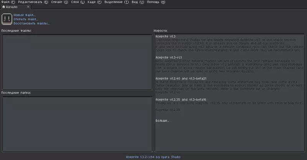Image resolution: width=307 pixels, height=160 pixels.
Task: Open the Спрайт (S) menu
Action: click(59, 2)
